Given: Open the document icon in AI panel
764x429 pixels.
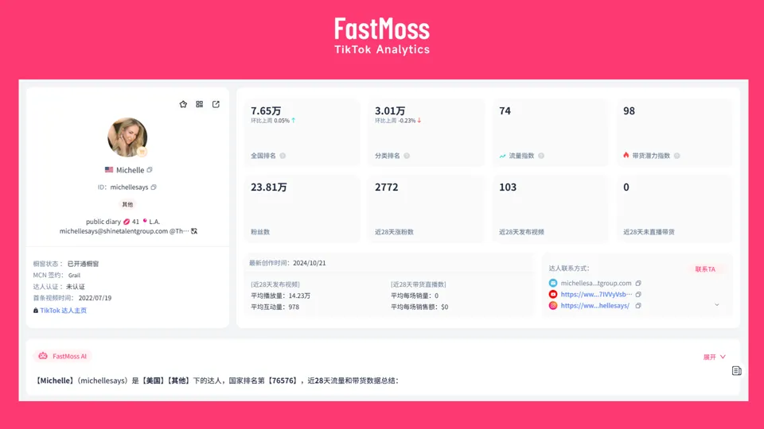Looking at the screenshot, I should [737, 371].
